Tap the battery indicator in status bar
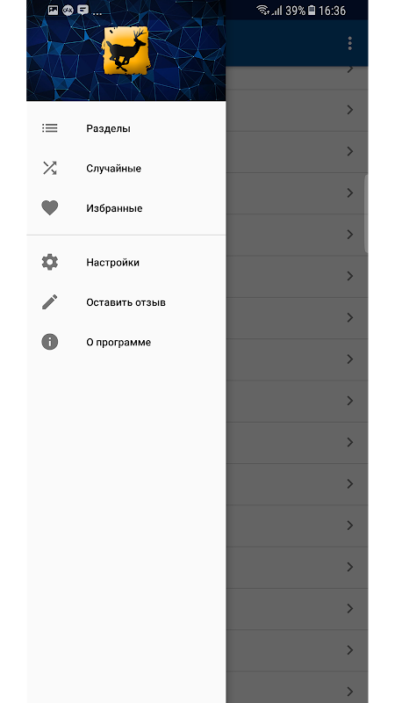The image size is (395, 703). (x=312, y=11)
